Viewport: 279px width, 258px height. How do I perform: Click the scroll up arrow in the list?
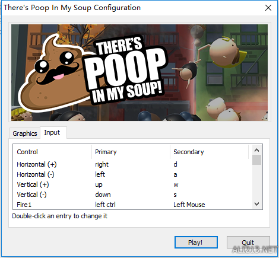pos(256,150)
